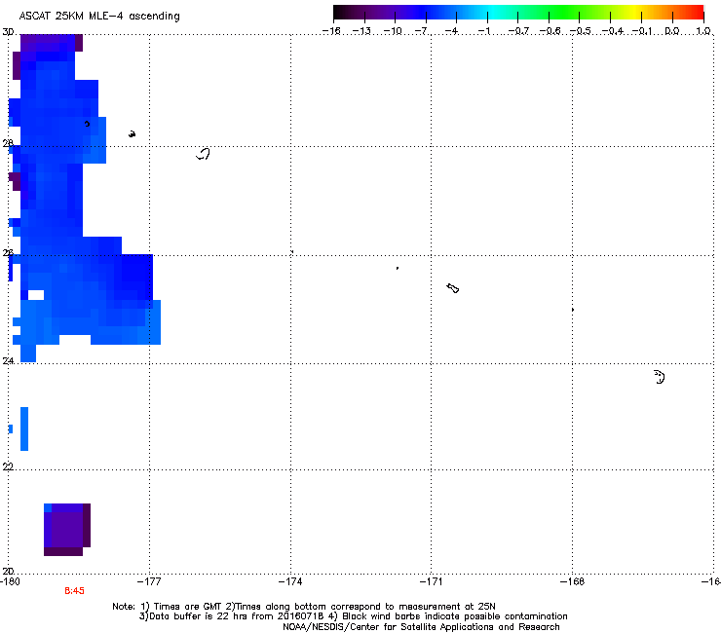Click the longitude label '-180'
Screen dimensions: 721x633
(10, 581)
